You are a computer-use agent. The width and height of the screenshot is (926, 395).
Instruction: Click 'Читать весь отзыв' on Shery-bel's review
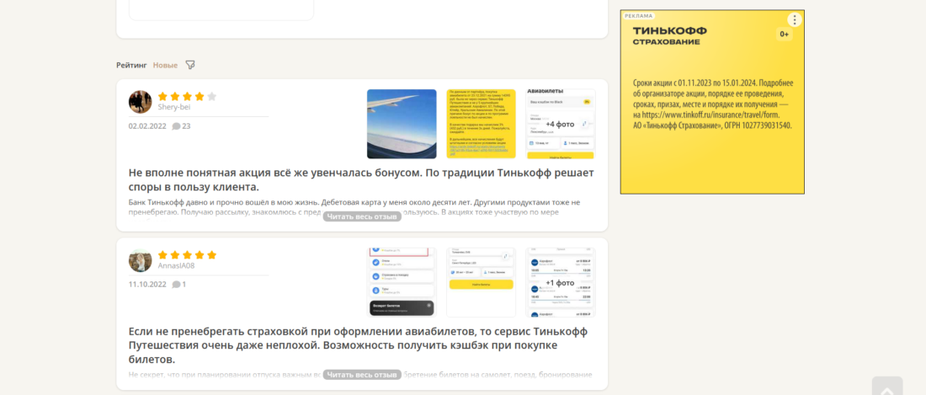[x=362, y=216]
